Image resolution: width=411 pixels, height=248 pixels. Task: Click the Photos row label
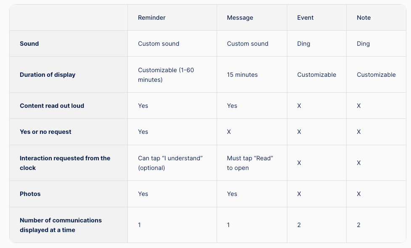point(30,194)
